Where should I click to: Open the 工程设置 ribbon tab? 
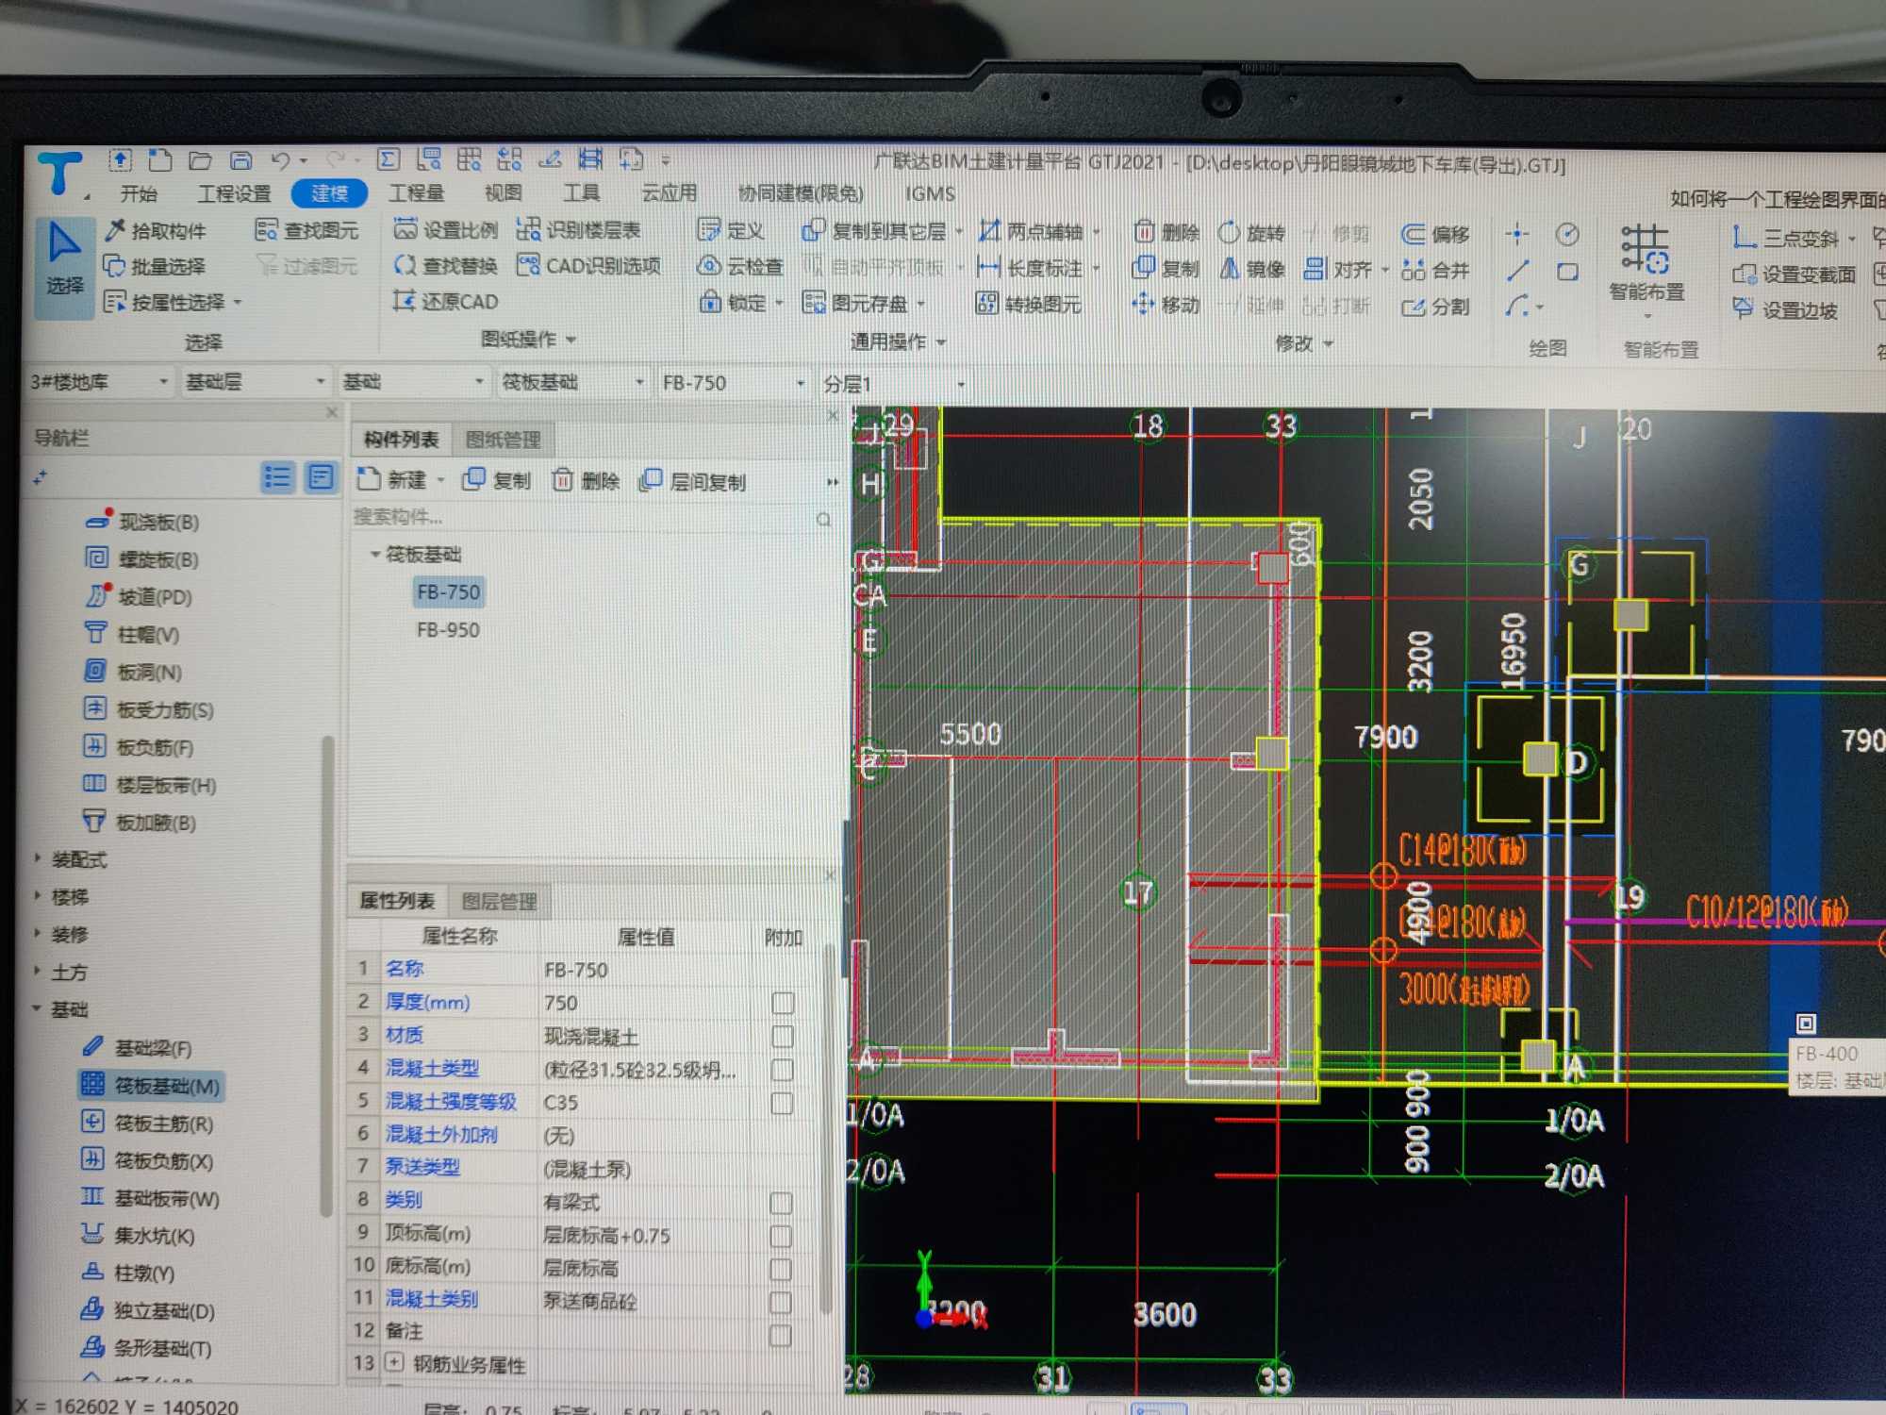click(x=234, y=193)
